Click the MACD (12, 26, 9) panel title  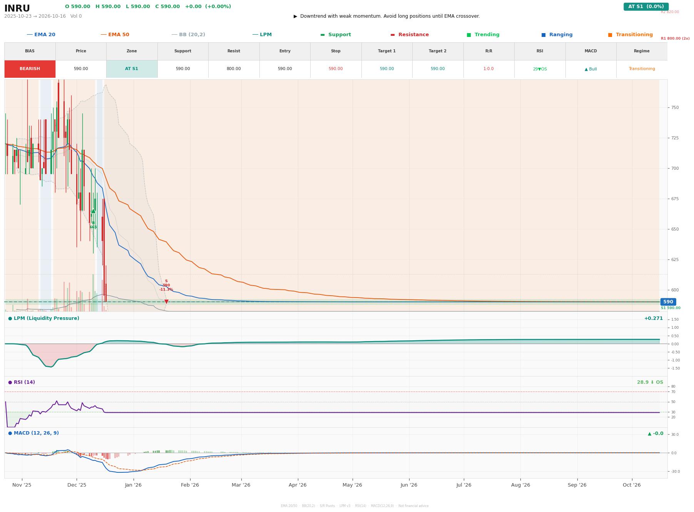33,433
